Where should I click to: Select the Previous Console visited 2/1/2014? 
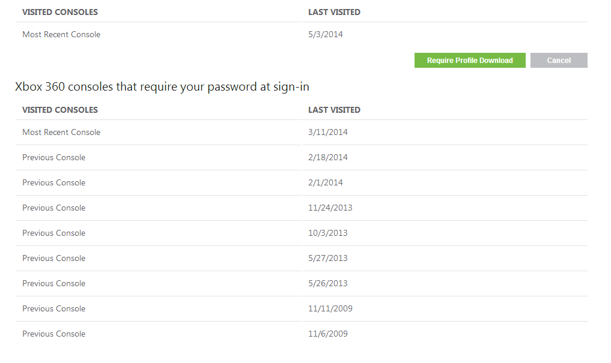pos(54,183)
